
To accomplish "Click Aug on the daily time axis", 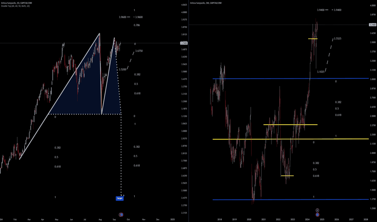I will (x=100, y=219).
